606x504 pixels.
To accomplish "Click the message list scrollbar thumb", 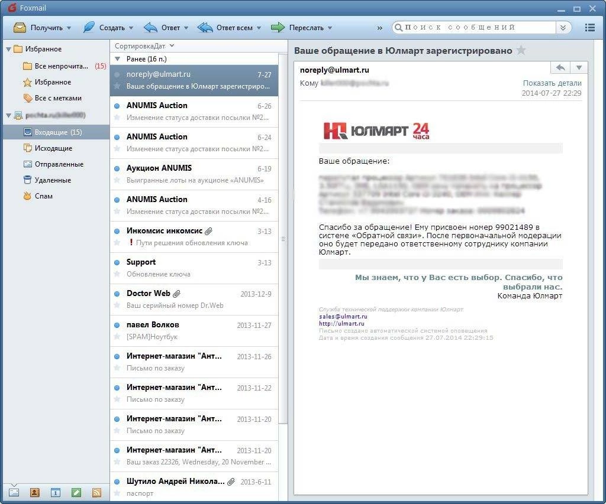I will pyautogui.click(x=283, y=239).
